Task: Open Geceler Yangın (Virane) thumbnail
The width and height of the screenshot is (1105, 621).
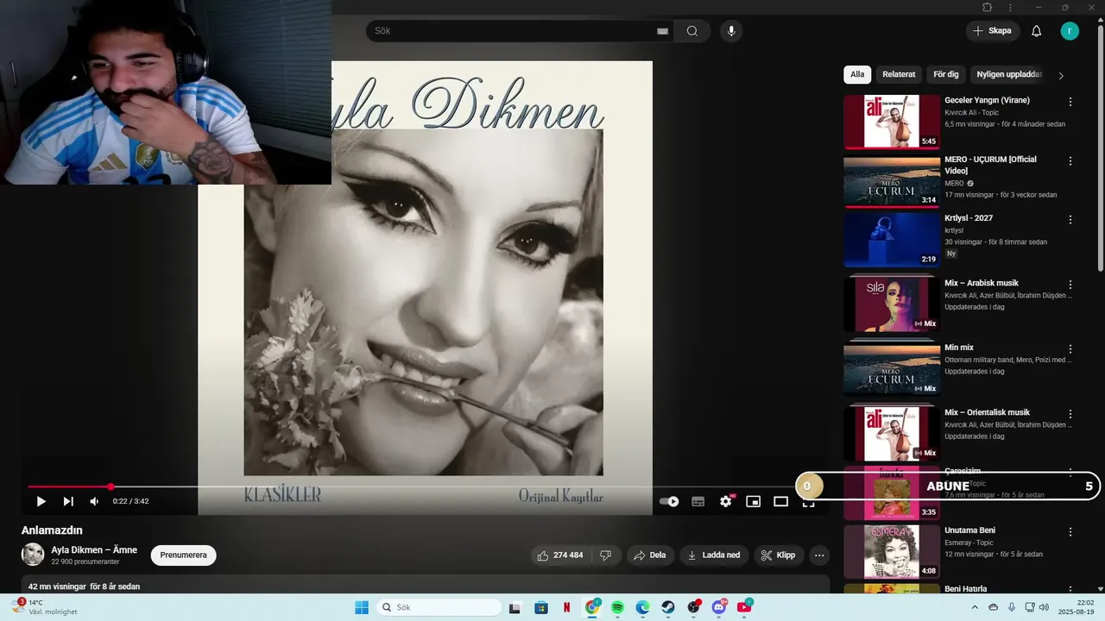Action: (892, 122)
